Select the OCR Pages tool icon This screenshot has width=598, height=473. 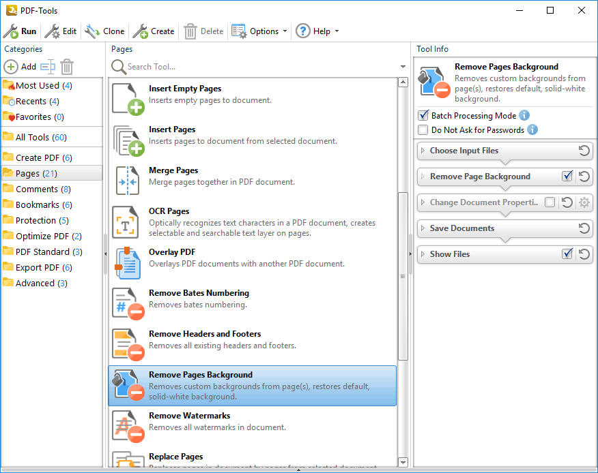click(126, 222)
